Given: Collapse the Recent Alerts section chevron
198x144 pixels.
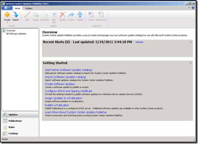Looking at the screenshot, I should (191, 42).
